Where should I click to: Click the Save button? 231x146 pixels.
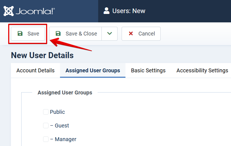pos(28,34)
